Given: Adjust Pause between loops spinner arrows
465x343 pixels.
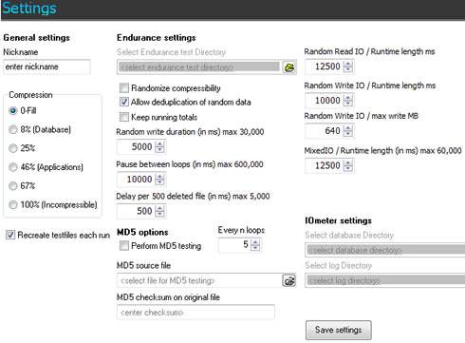Looking at the screenshot, I should point(159,180).
